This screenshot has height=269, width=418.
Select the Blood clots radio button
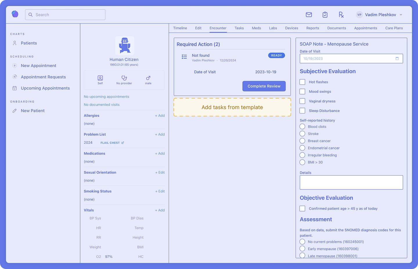[x=302, y=127]
